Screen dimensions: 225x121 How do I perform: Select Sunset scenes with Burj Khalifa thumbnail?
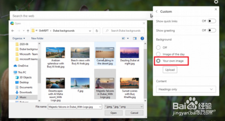pyautogui.click(x=129, y=83)
